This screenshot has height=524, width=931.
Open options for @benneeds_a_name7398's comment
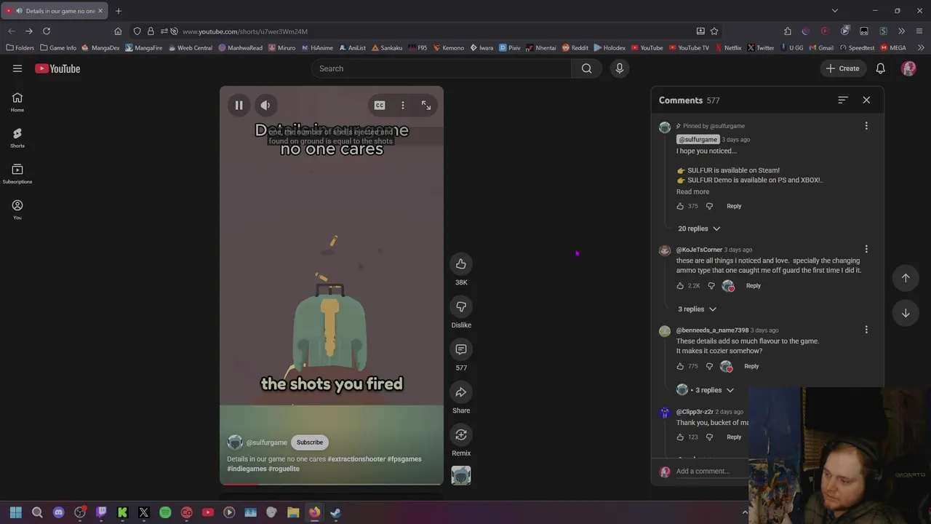(x=866, y=330)
